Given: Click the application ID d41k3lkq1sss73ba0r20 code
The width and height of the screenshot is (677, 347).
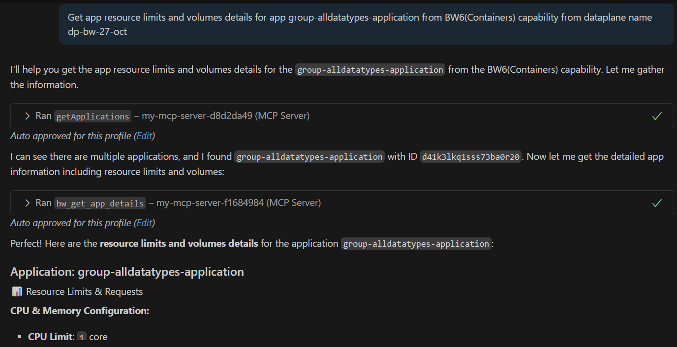Looking at the screenshot, I should click(x=470, y=157).
